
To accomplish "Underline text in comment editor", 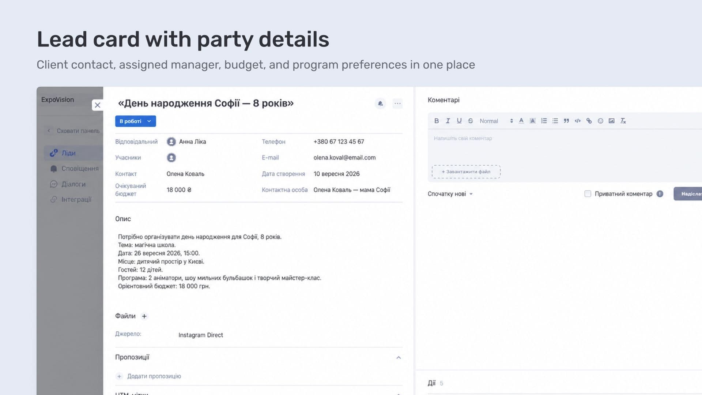I will [x=459, y=121].
